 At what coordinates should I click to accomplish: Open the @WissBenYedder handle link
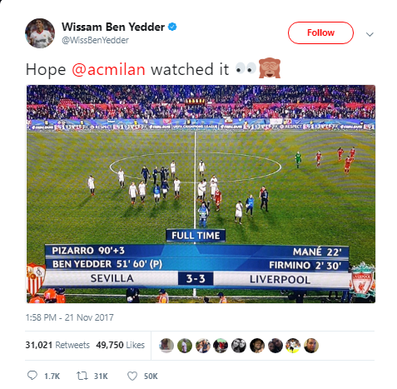(95, 40)
